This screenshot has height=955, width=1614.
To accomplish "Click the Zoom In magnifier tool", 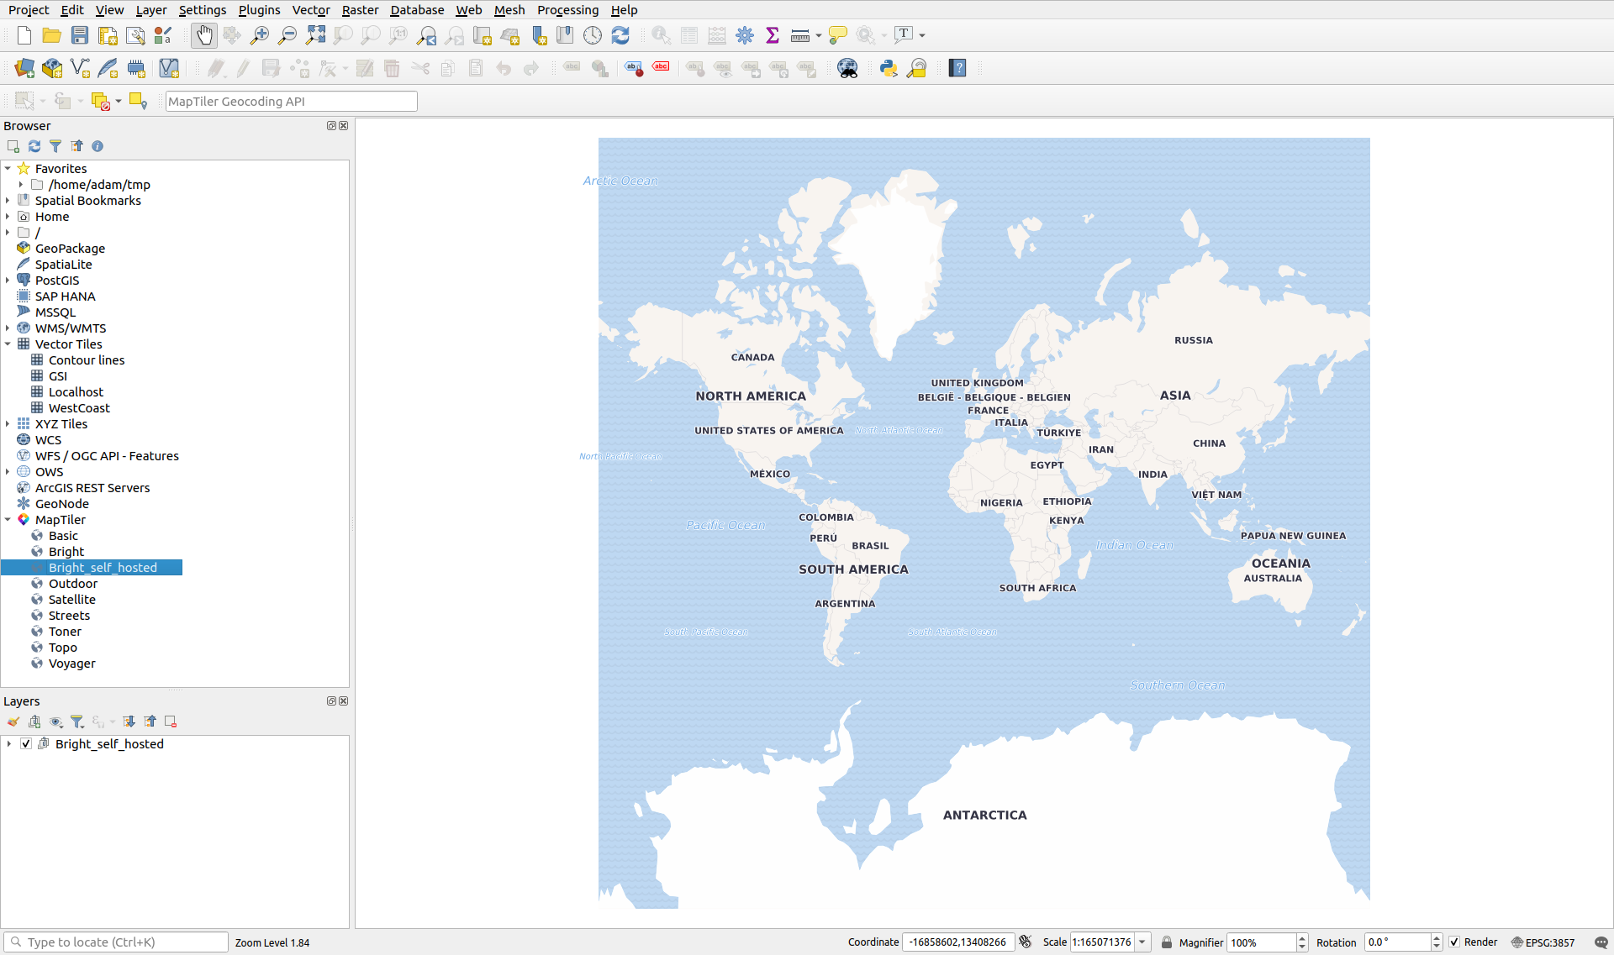I will click(x=260, y=35).
